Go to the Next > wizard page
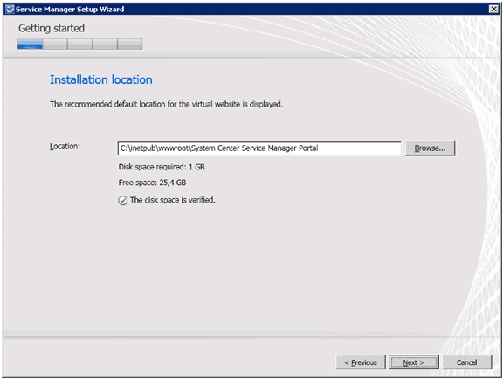Viewport: 503px width, 379px height. click(x=414, y=362)
